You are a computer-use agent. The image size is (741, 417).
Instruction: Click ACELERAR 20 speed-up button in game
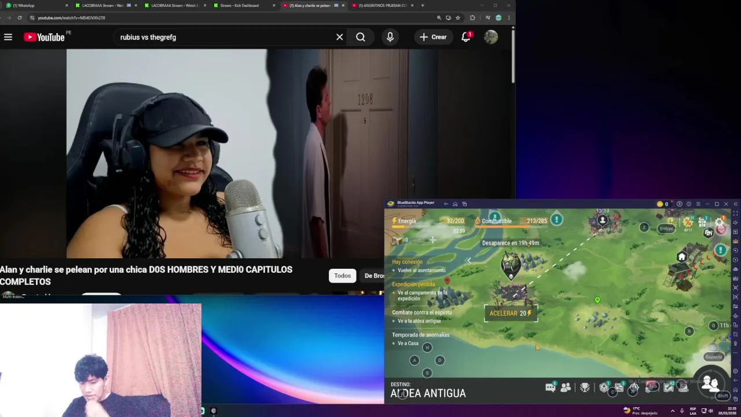click(x=511, y=313)
